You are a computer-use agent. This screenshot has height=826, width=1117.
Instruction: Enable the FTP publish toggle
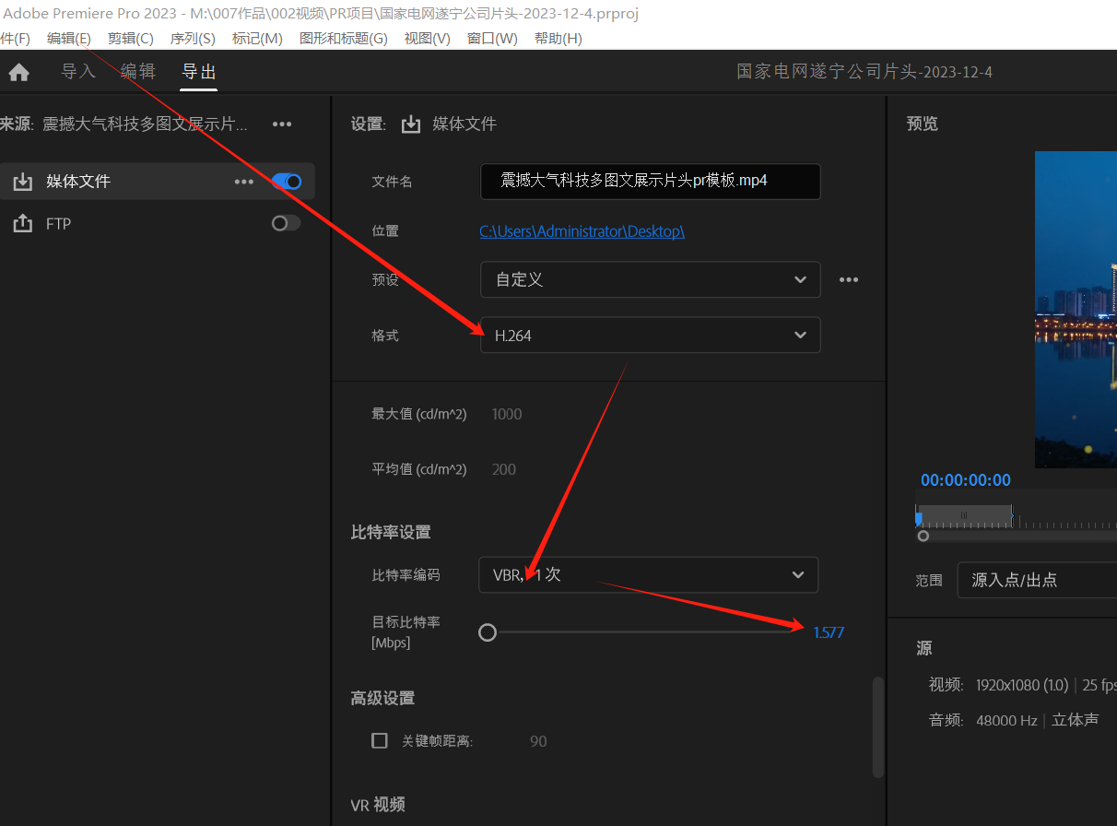click(x=286, y=223)
